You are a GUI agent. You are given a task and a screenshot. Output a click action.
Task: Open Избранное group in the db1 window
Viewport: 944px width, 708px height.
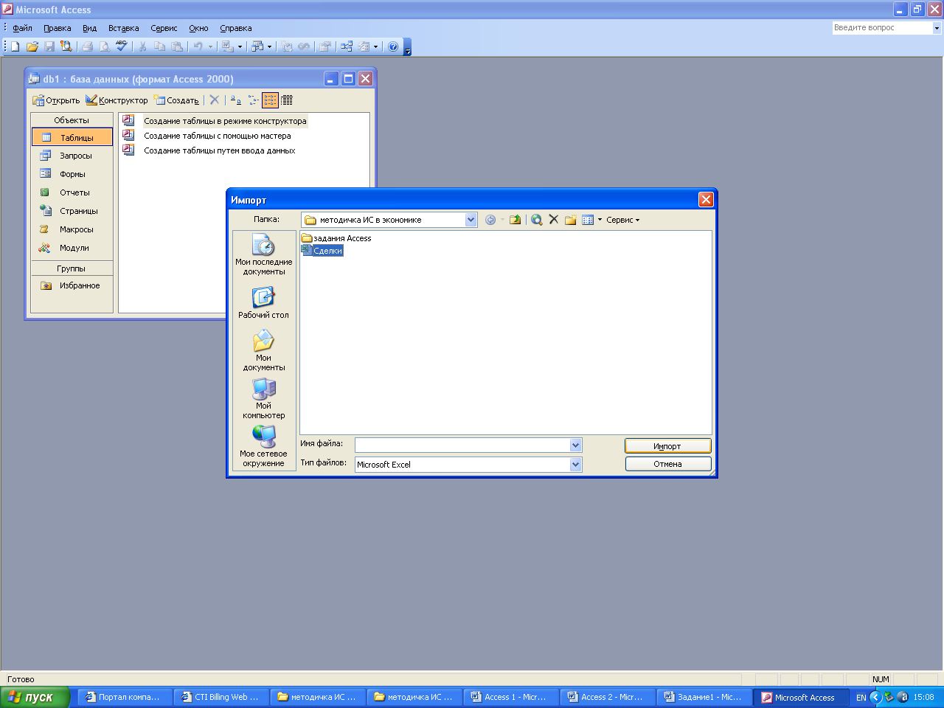[x=72, y=285]
